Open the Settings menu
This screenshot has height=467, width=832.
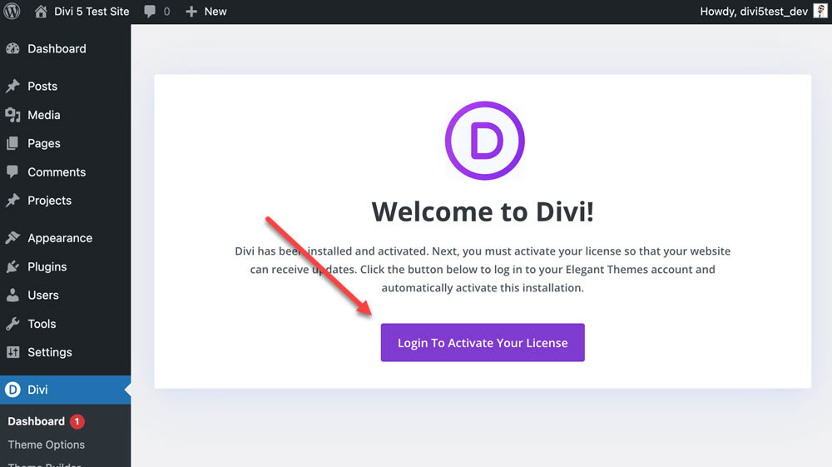click(50, 352)
